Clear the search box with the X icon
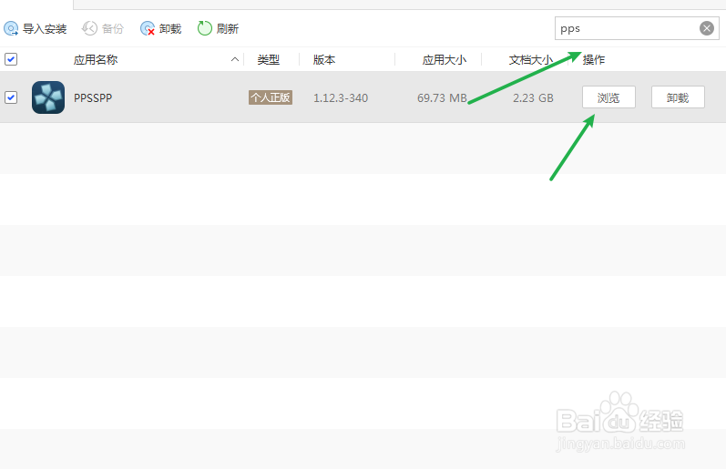The width and height of the screenshot is (726, 469). pyautogui.click(x=706, y=28)
